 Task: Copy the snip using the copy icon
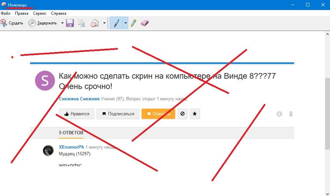click(81, 23)
